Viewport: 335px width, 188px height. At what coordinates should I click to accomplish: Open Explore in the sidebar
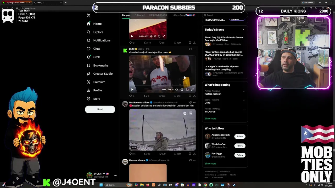coord(95,32)
